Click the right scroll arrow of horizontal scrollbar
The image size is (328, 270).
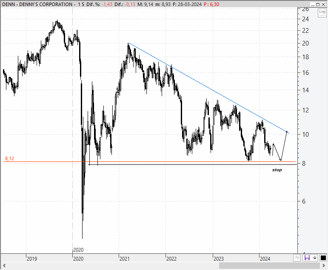pos(324,266)
